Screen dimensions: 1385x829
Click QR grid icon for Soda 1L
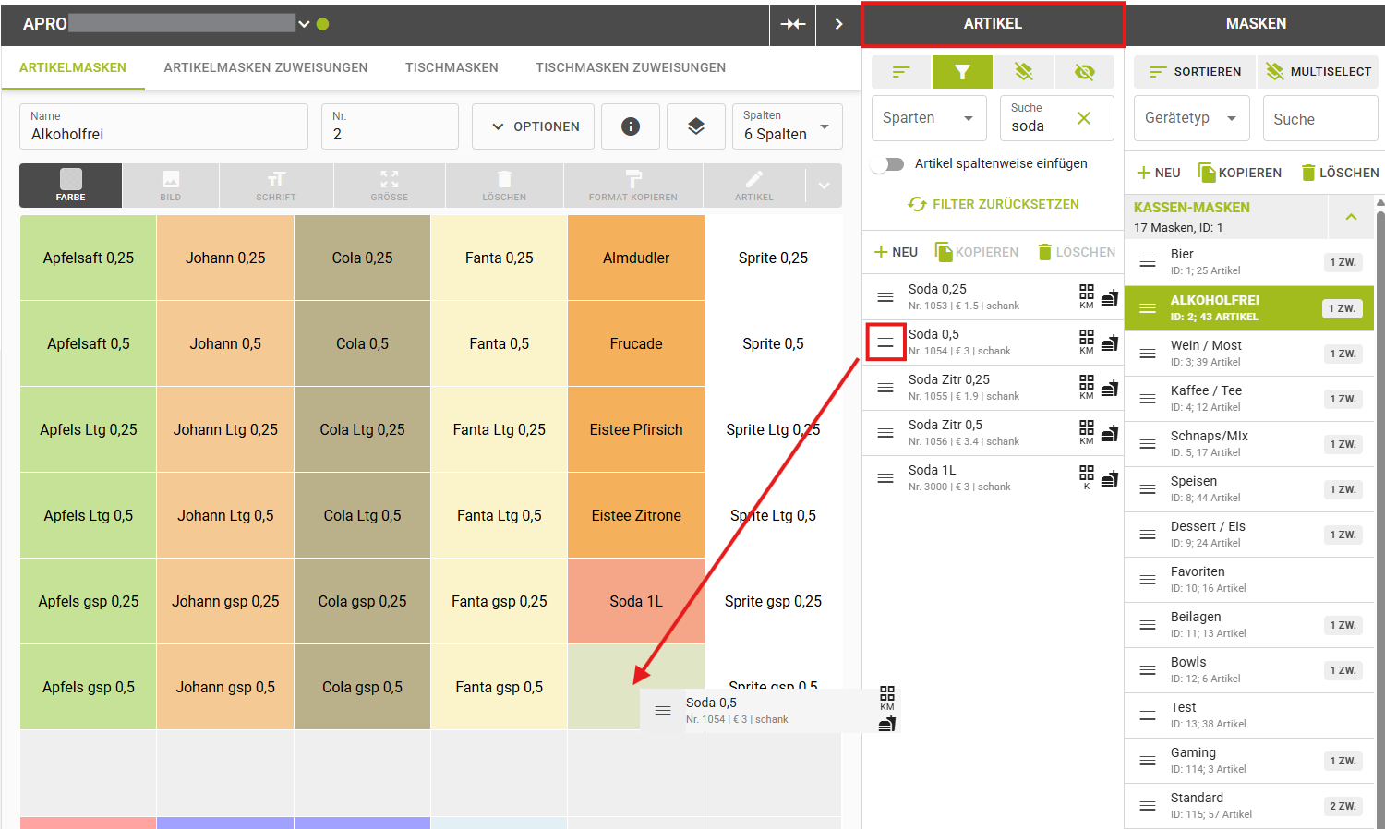point(1087,473)
